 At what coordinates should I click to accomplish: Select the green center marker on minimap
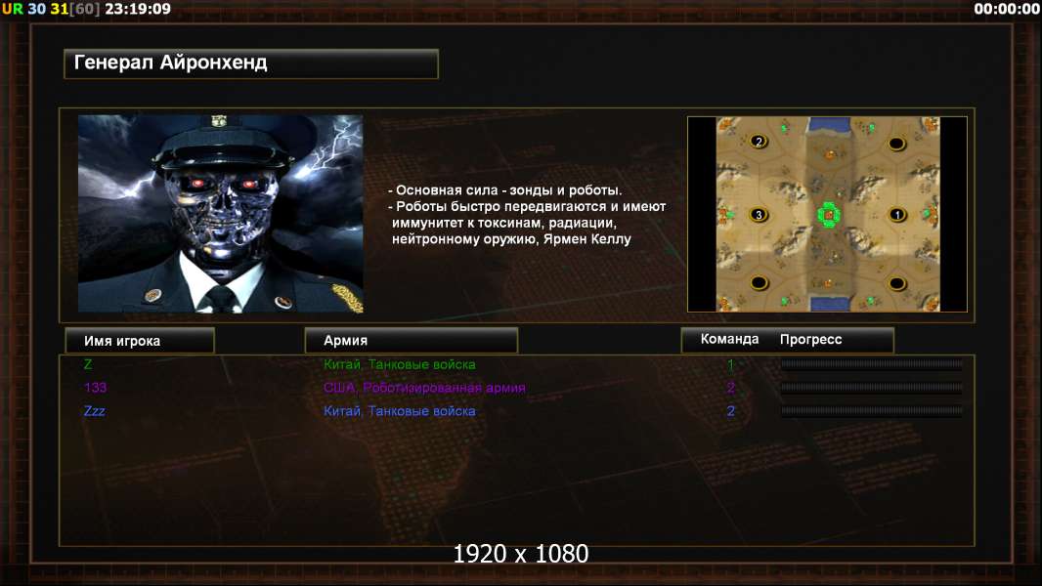(828, 214)
